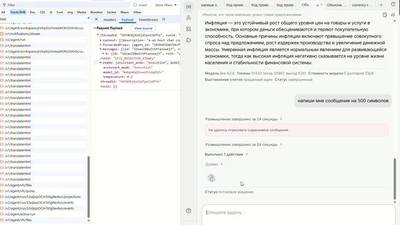This screenshot has width=400, height=225.
Task: Open help question-mark icon in sidebar
Action: pyautogui.click(x=189, y=211)
